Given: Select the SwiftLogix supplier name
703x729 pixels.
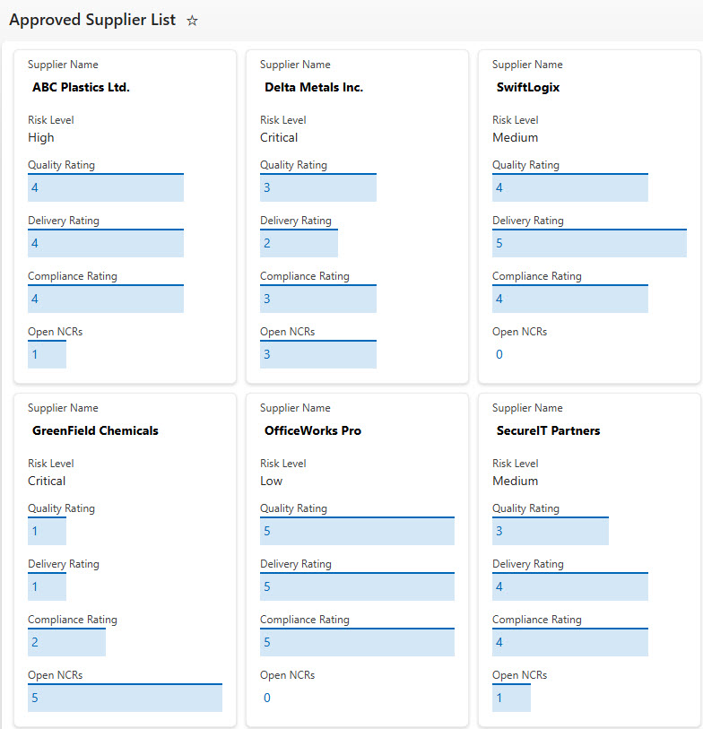Looking at the screenshot, I should point(528,88).
